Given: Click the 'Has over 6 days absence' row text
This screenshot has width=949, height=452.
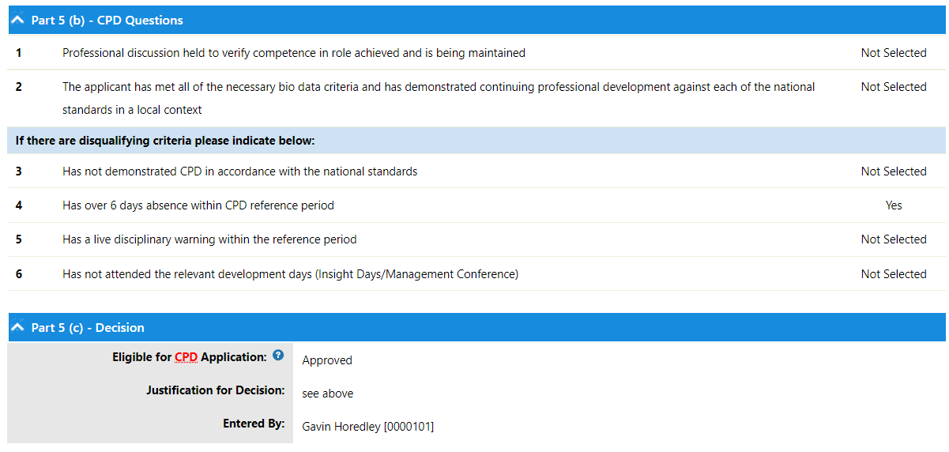Looking at the screenshot, I should pos(198,205).
